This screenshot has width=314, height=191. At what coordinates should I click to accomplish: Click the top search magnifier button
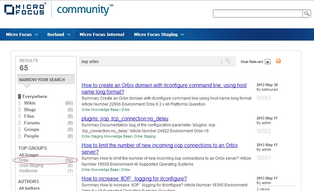tap(307, 14)
